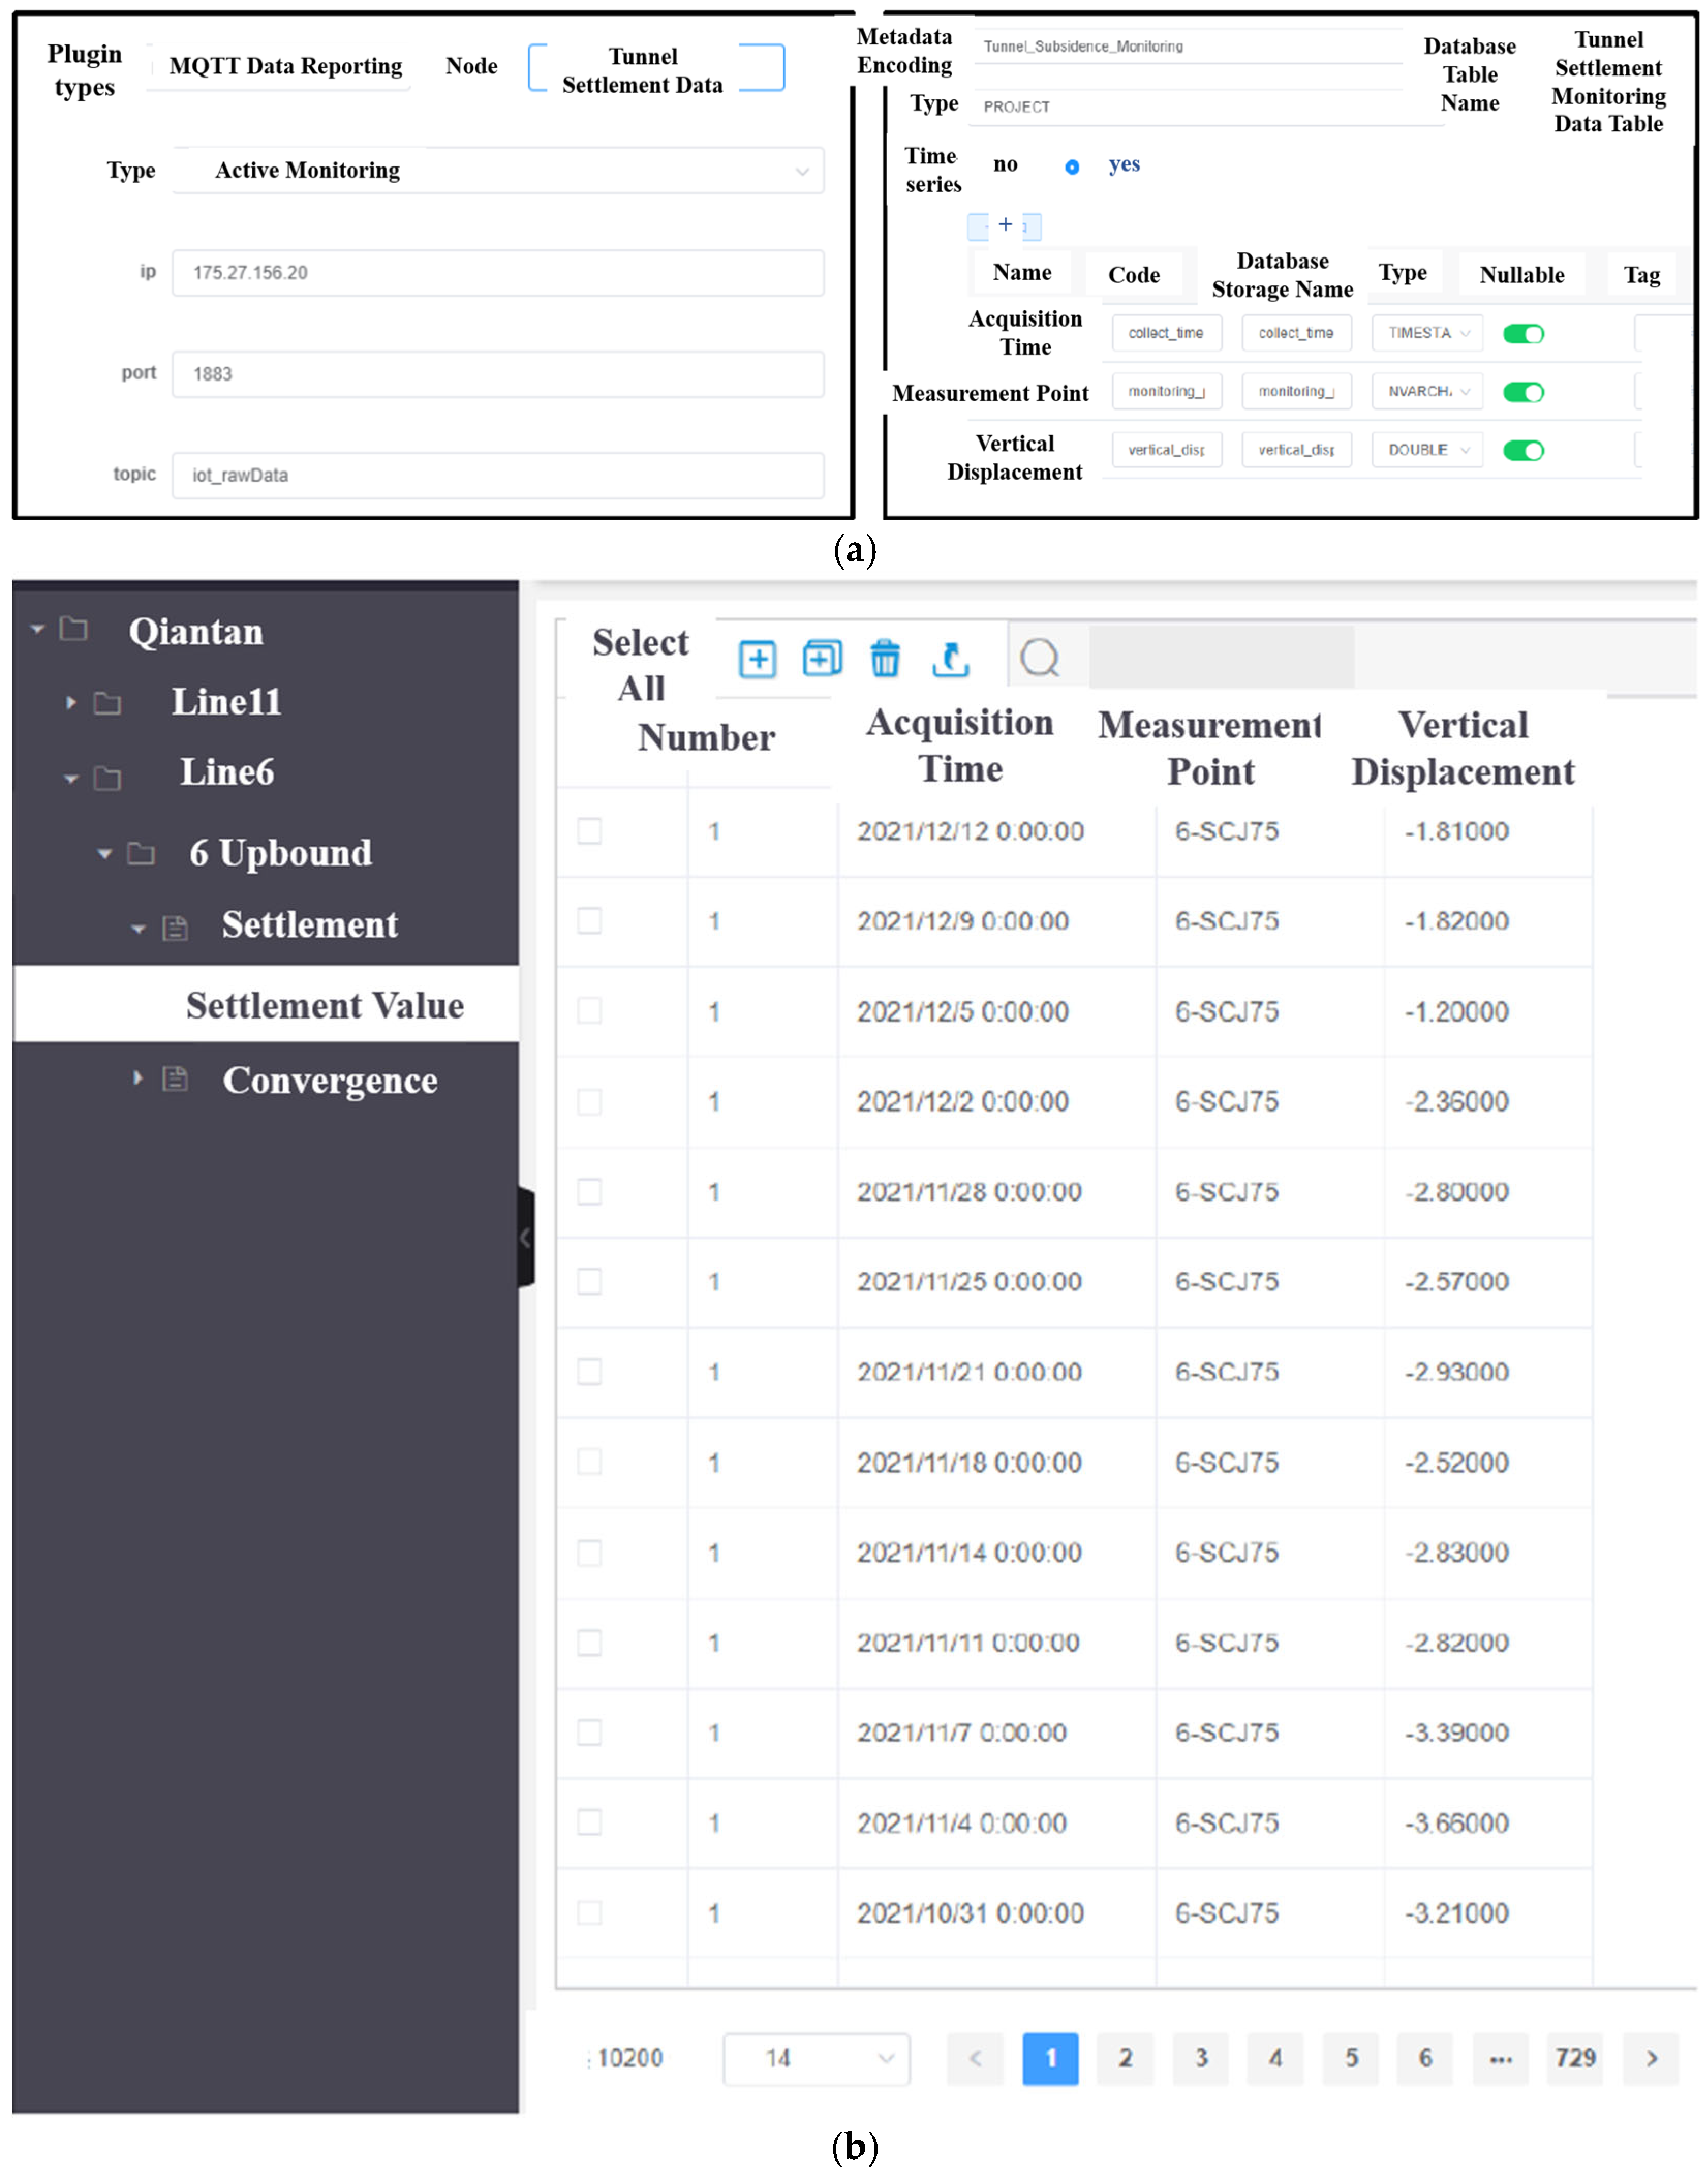Image resolution: width=1708 pixels, height=2173 pixels.
Task: Toggle Nullable switch for Acquisition Time
Action: 1523,333
